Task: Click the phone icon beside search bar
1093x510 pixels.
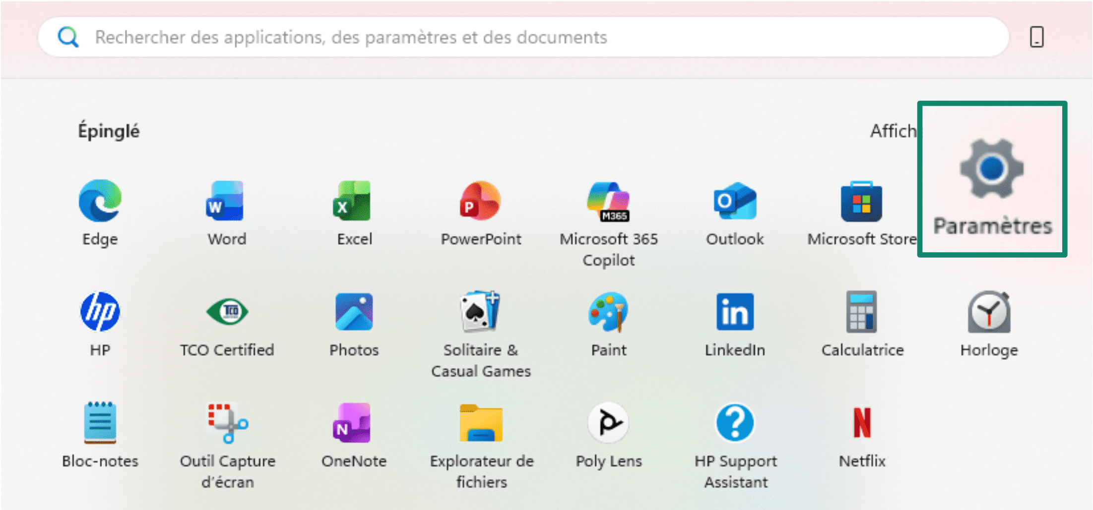Action: [x=1036, y=37]
